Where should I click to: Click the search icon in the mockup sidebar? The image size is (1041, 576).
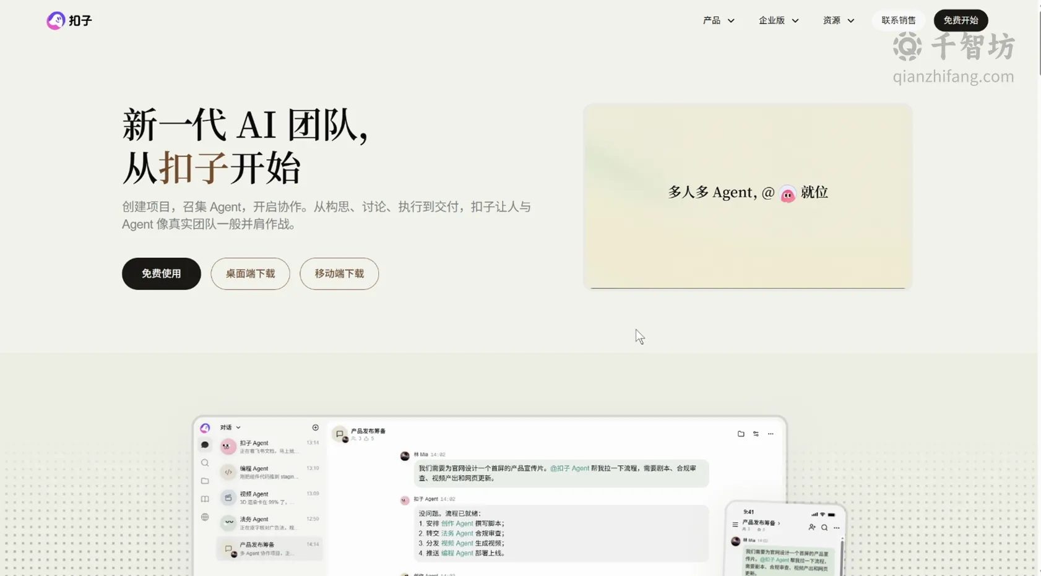(205, 463)
